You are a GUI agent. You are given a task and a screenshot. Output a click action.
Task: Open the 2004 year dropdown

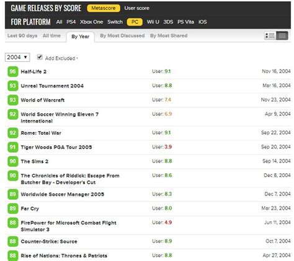(x=17, y=57)
